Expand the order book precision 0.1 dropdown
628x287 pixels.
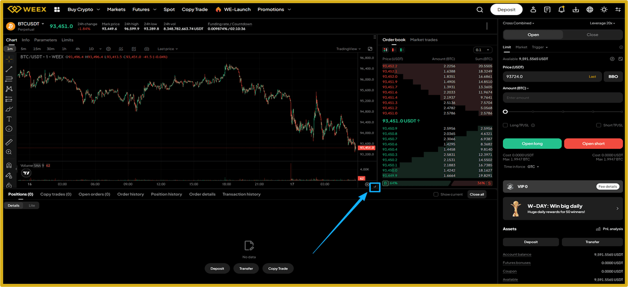(x=481, y=49)
